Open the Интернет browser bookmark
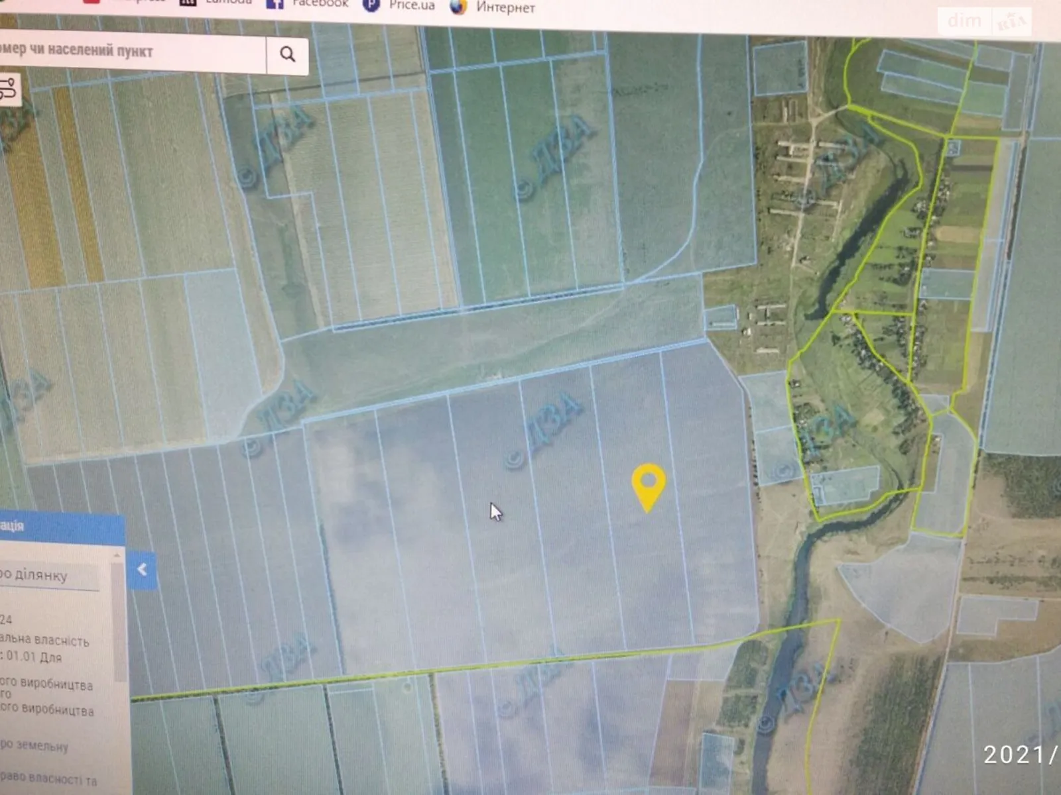This screenshot has height=795, width=1061. (x=493, y=7)
